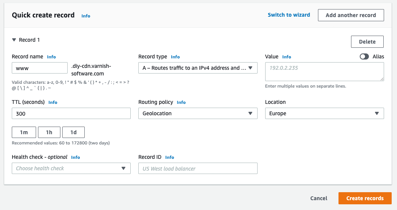Open the Record type dropdown
397x210 pixels.
pos(198,68)
